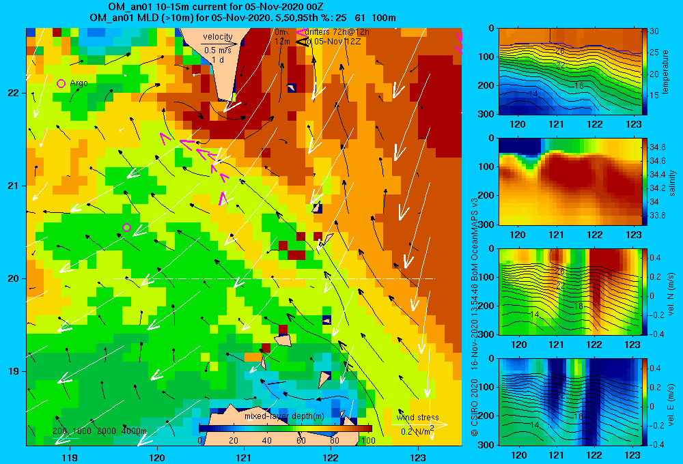Click the '30' temperature scale value
This screenshot has height=464, width=683.
click(654, 31)
